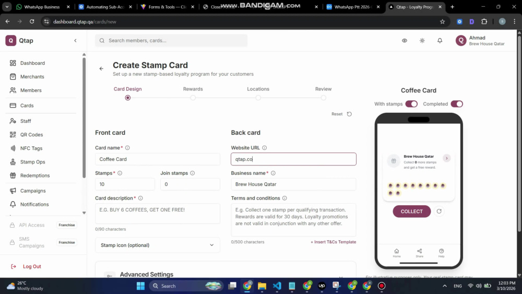The width and height of the screenshot is (522, 294).
Task: Click the preview eye icon in header
Action: [404, 41]
